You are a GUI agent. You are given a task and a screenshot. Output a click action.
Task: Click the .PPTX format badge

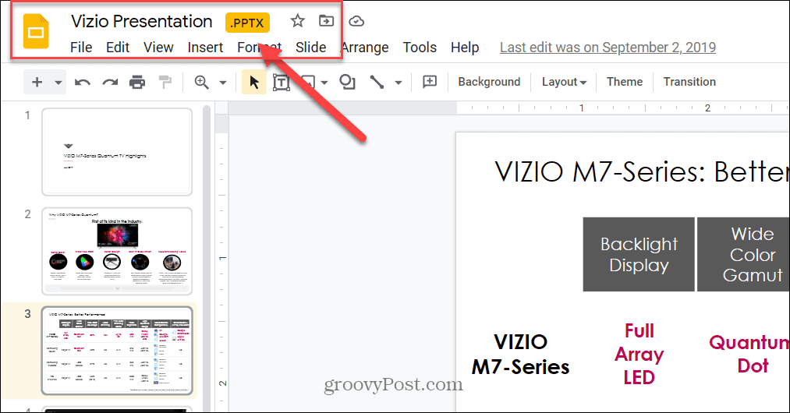tap(247, 23)
